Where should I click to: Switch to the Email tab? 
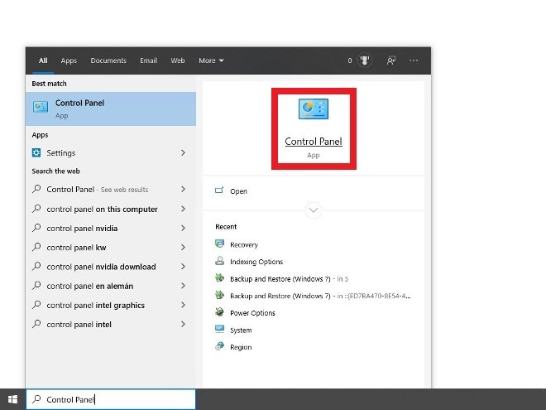coord(148,60)
